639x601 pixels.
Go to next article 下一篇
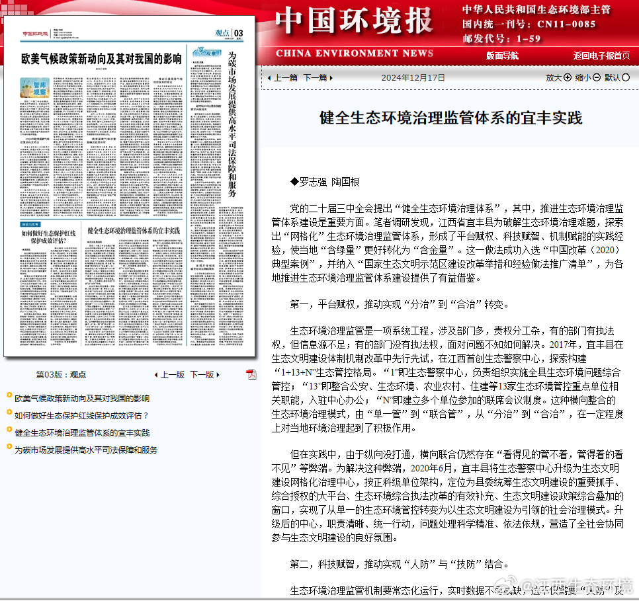[315, 77]
